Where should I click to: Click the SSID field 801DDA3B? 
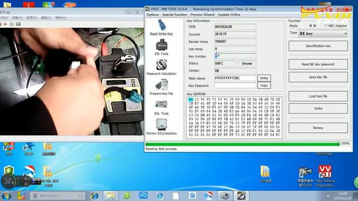pyautogui.click(x=235, y=27)
